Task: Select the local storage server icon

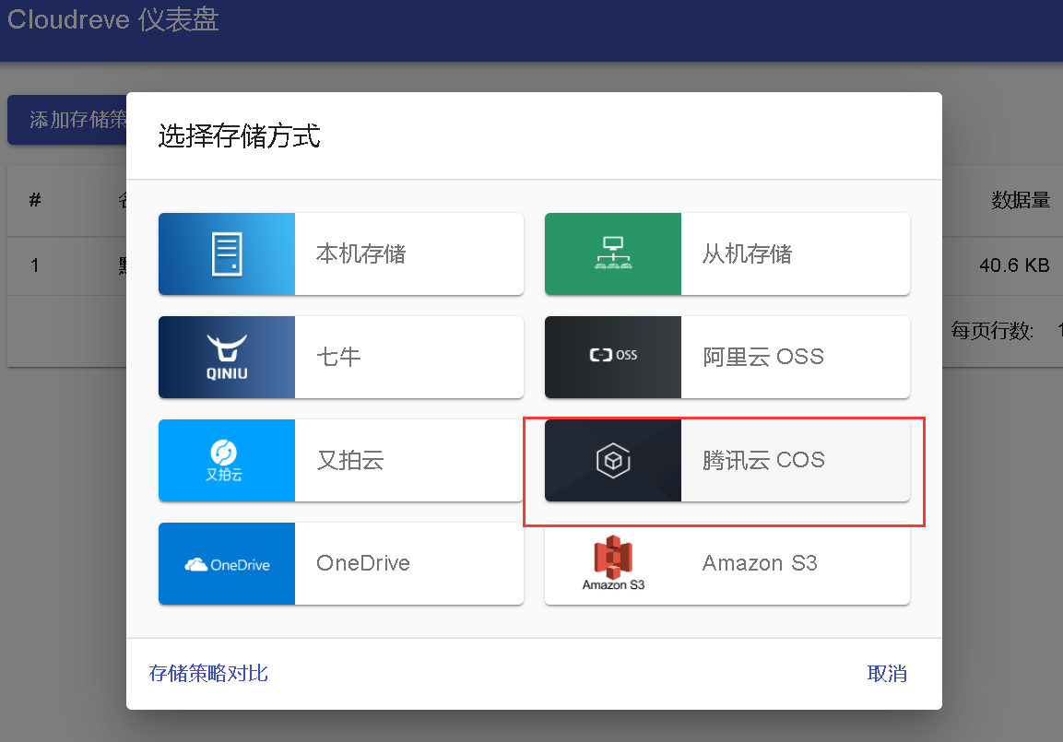Action: click(227, 254)
